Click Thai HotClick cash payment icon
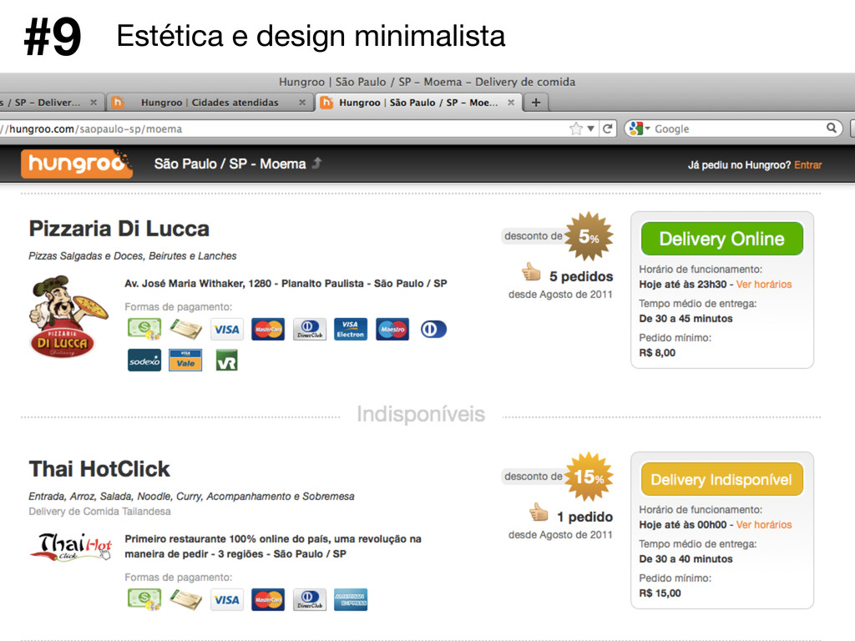The height and width of the screenshot is (641, 855). click(x=144, y=599)
